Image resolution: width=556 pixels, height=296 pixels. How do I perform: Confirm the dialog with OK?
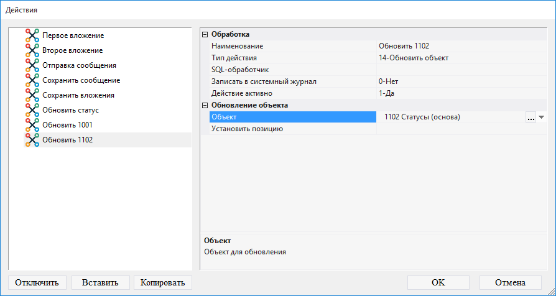click(x=438, y=282)
